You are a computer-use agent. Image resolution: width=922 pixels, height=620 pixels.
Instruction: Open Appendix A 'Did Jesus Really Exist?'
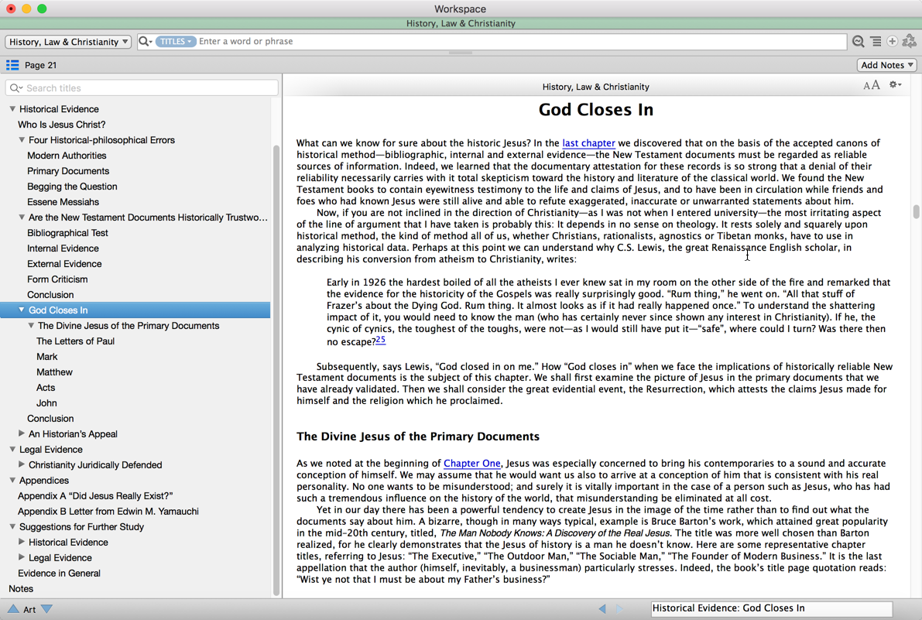pyautogui.click(x=95, y=496)
